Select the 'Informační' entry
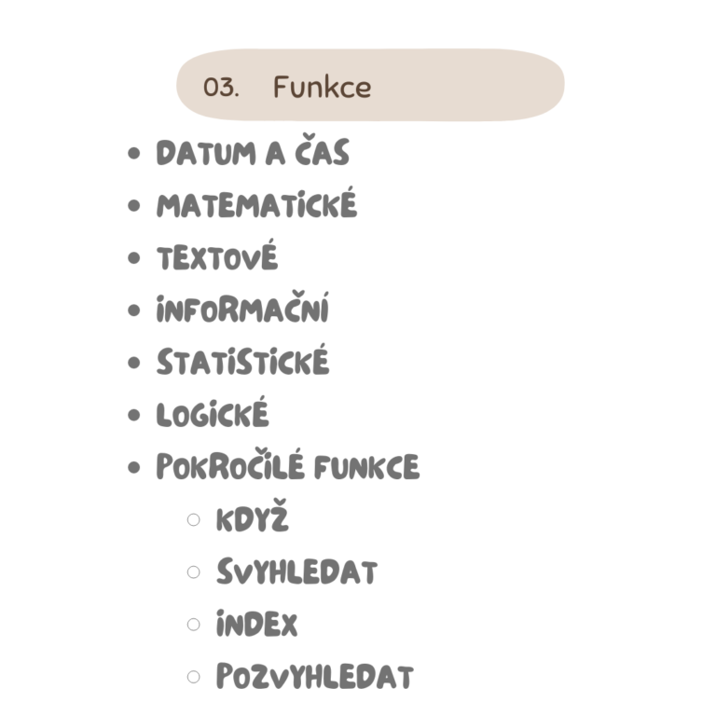The width and height of the screenshot is (716, 716). [242, 308]
